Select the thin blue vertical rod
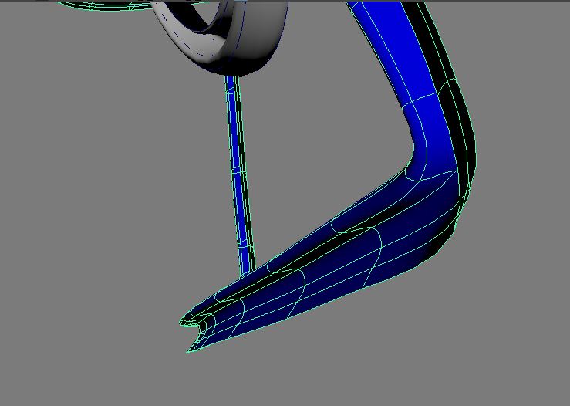This screenshot has height=406, width=570. (x=238, y=170)
